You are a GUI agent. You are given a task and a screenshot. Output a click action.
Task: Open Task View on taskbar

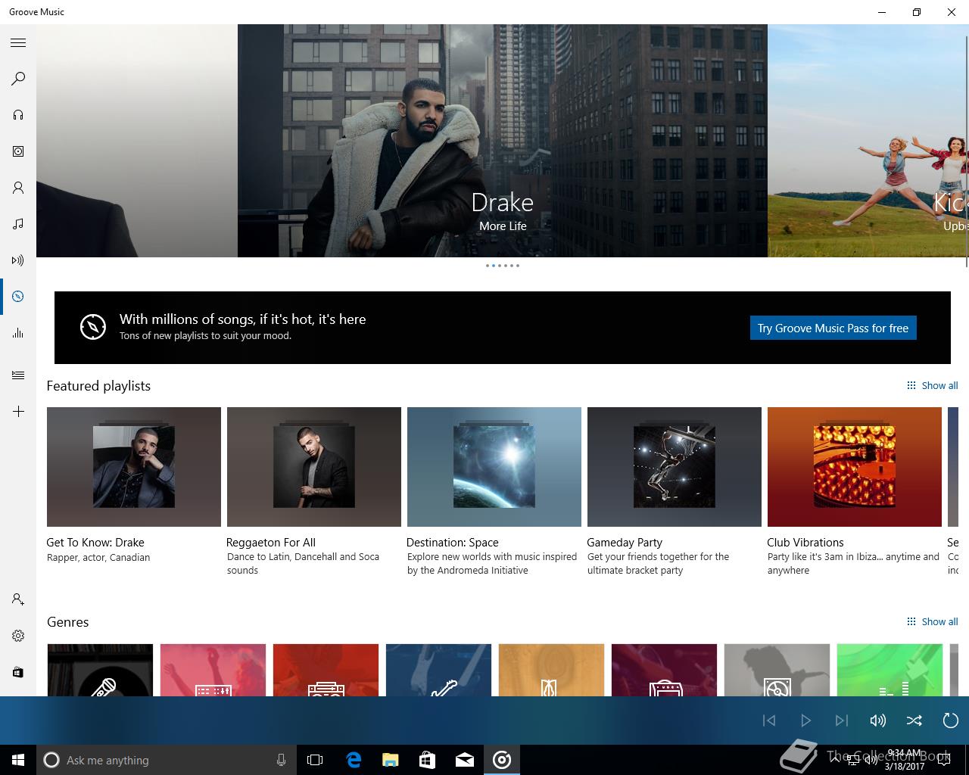[315, 760]
